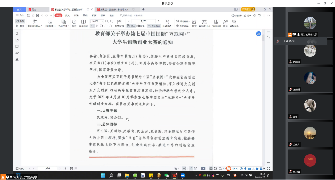Switch to the 批注 ribbon tab
The height and width of the screenshot is (180, 335).
point(76,15)
